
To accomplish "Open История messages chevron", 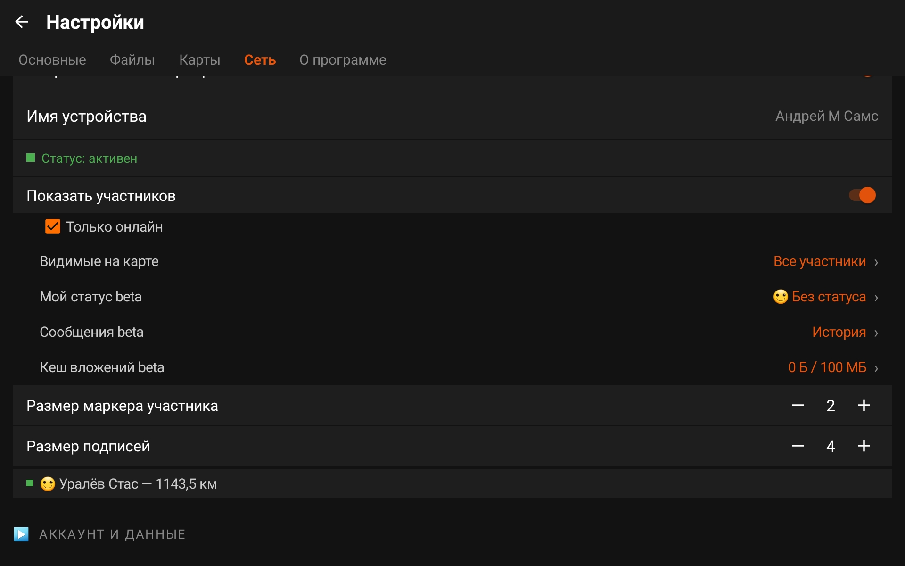I will 876,333.
